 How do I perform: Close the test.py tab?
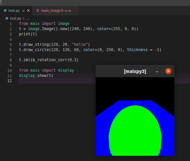tap(28, 11)
